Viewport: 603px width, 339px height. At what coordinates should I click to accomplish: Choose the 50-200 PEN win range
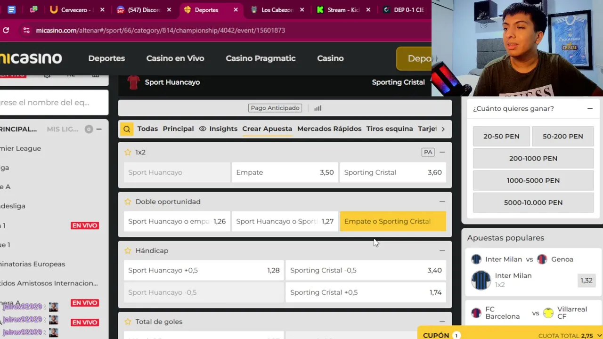point(562,136)
